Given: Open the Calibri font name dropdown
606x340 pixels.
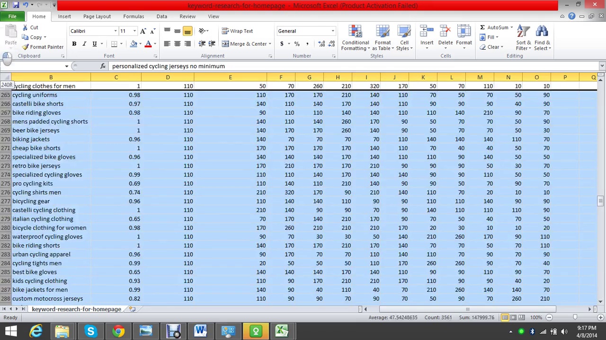Looking at the screenshot, I should click(x=115, y=31).
